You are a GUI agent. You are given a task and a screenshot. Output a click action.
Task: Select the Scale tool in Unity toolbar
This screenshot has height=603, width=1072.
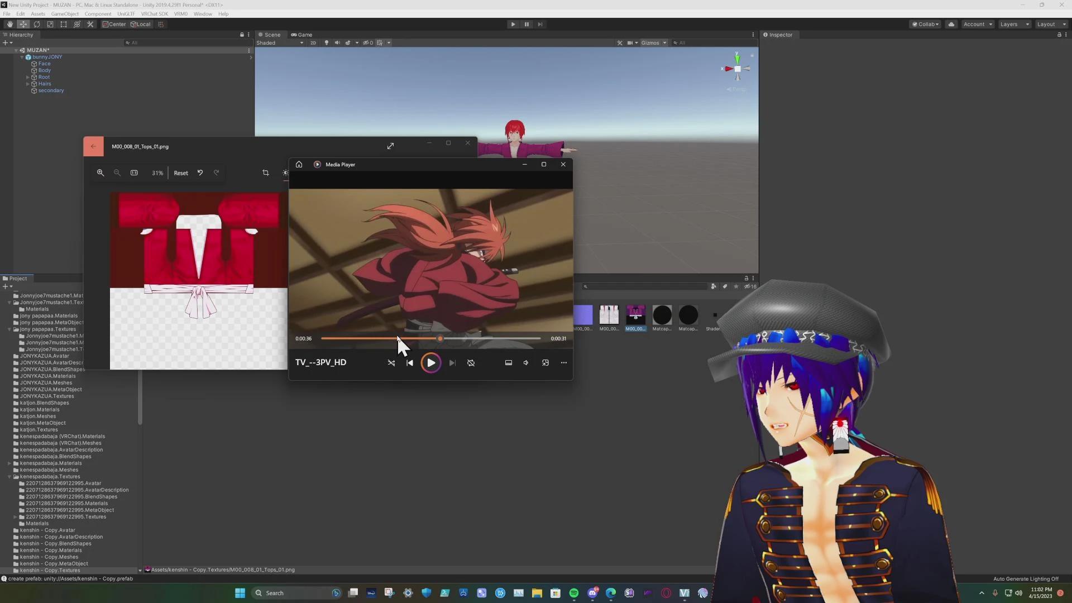point(50,24)
